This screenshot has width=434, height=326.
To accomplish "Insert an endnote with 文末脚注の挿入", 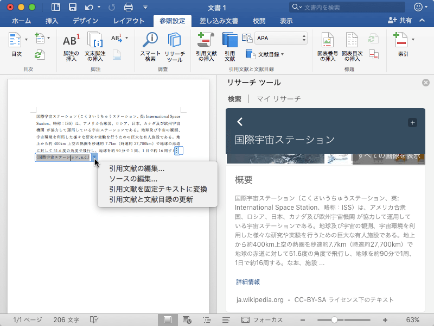I will pyautogui.click(x=95, y=47).
